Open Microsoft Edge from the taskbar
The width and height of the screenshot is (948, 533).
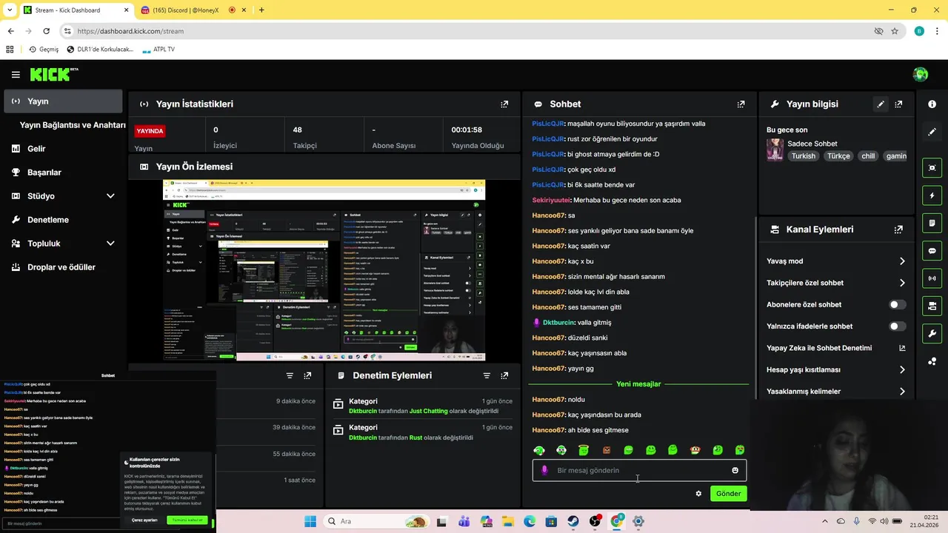(530, 521)
